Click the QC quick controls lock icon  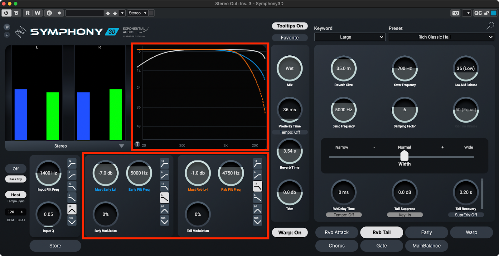486,13
